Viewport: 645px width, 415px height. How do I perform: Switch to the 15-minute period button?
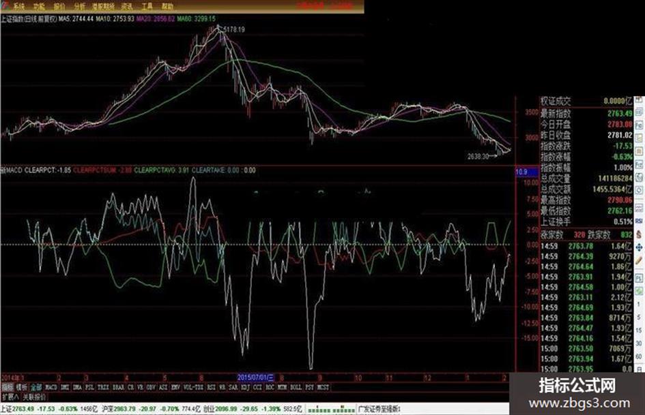639,331
